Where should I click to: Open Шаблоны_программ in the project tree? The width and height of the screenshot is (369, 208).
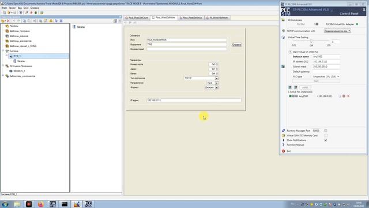coord(20,31)
